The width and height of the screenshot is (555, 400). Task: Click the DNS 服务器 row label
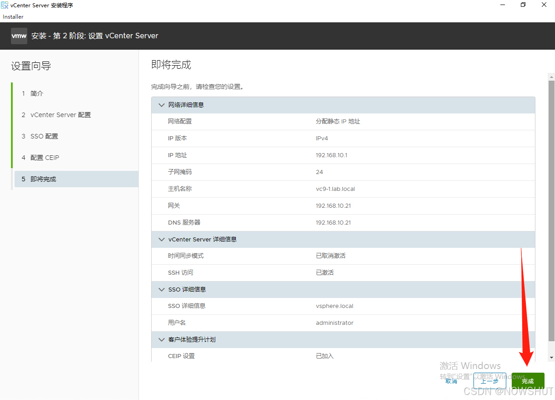tap(184, 223)
